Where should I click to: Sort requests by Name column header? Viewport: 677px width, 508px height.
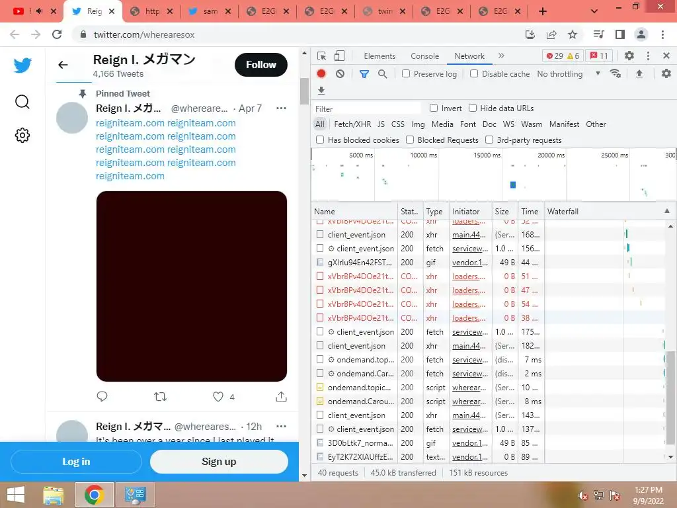click(354, 211)
